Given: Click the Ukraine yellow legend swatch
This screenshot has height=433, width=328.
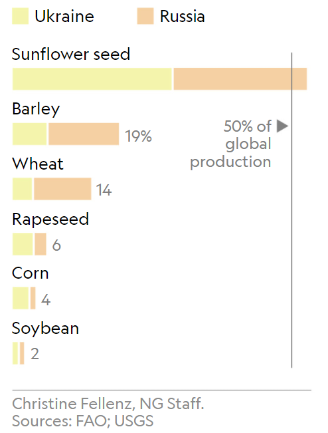Looking at the screenshot, I should (20, 16).
